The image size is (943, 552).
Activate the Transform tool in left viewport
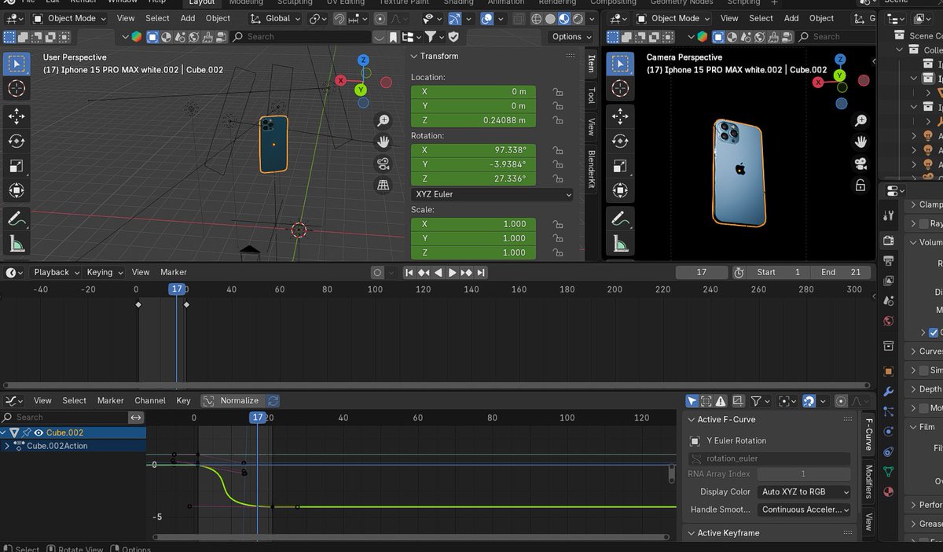(x=17, y=190)
